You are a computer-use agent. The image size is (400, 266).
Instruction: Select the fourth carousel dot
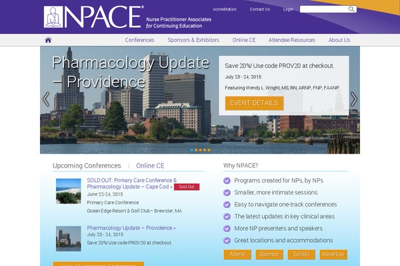(205, 150)
